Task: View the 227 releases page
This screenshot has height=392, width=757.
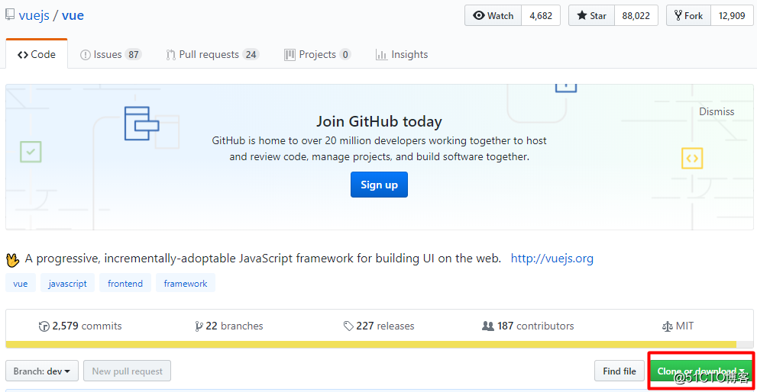Action: 379,326
